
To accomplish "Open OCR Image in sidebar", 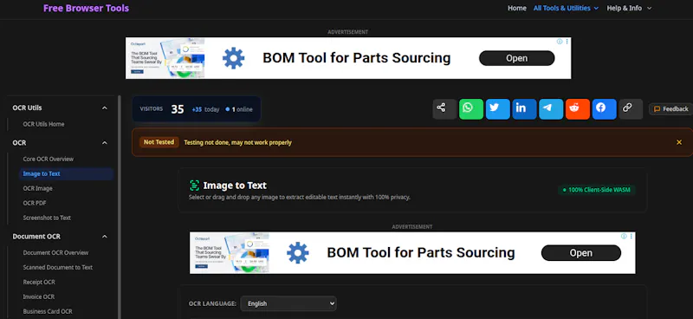I will tap(37, 188).
